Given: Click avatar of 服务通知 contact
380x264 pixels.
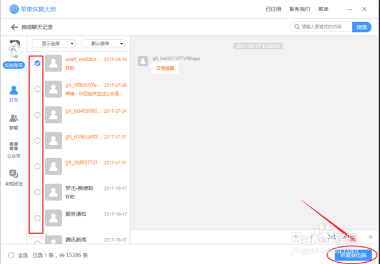Looking at the screenshot, I should 53,218.
